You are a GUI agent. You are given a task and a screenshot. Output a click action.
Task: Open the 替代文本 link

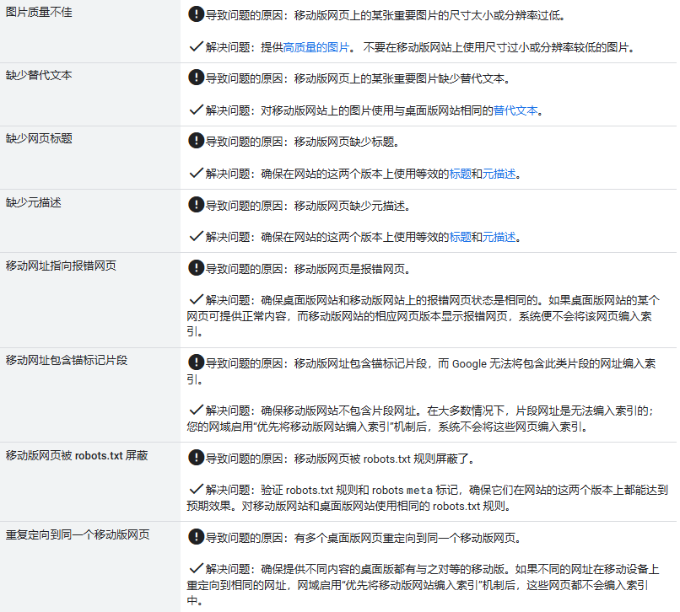(516, 110)
